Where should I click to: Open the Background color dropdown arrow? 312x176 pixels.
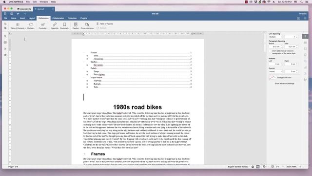pyautogui.click(x=275, y=78)
